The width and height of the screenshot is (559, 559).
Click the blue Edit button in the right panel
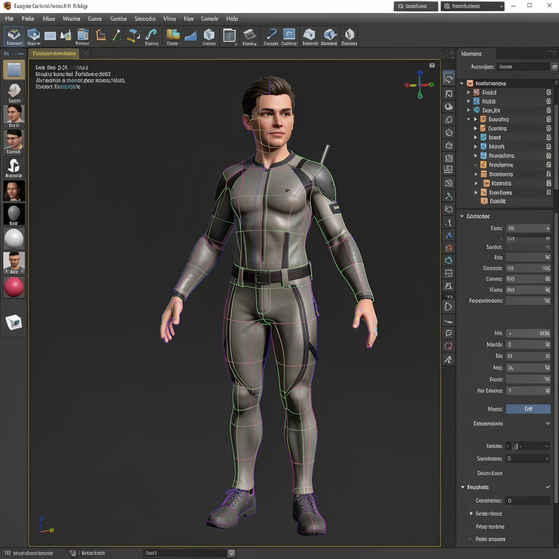tap(528, 408)
